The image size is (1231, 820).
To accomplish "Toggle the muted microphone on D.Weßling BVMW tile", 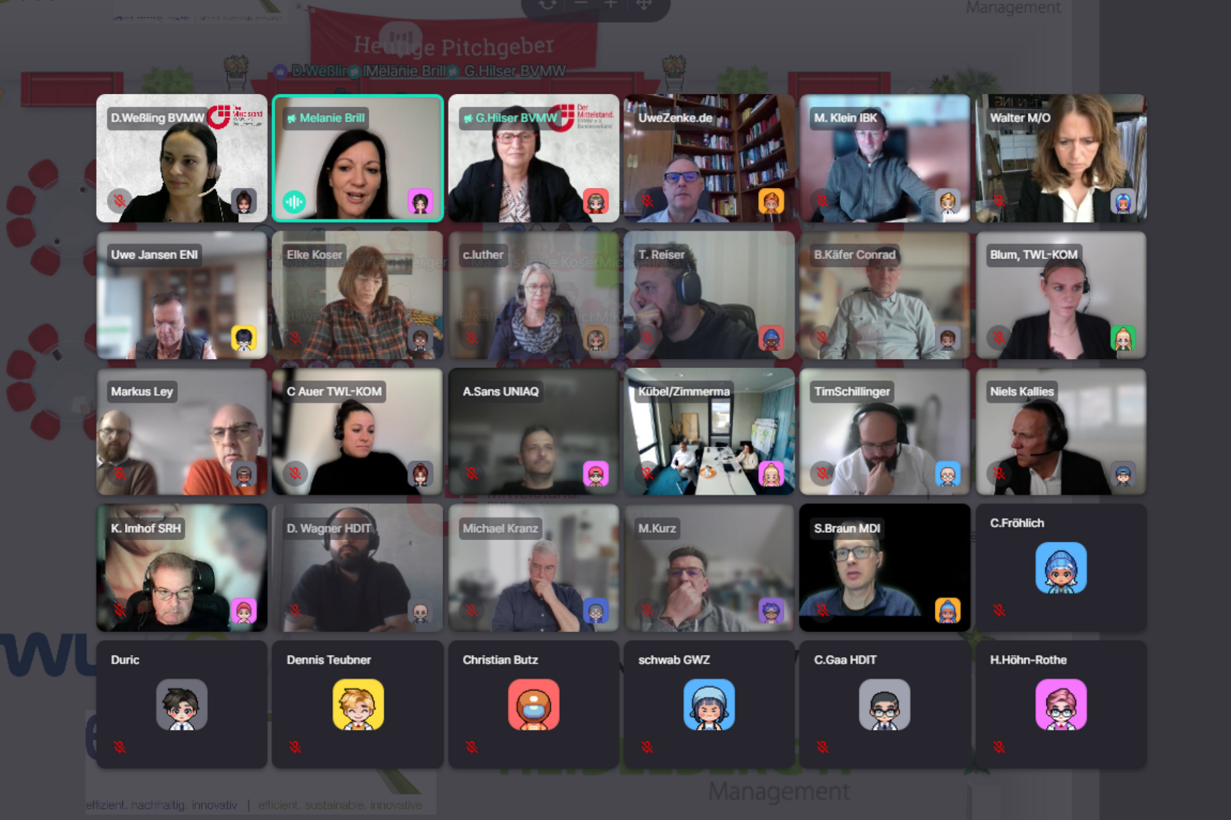I will 120,201.
